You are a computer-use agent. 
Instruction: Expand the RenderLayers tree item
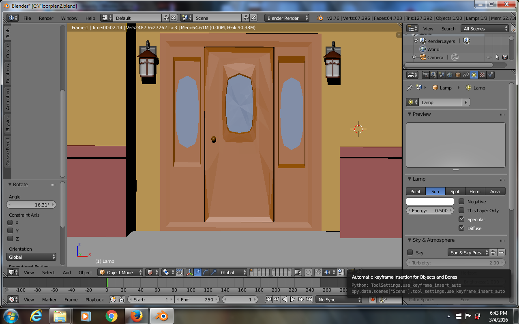coord(416,41)
